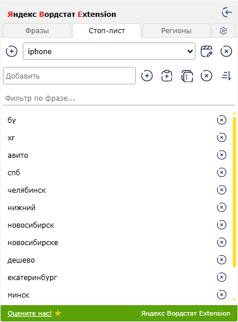Copy all stop words with the copy icon
Image resolution: width=238 pixels, height=322 pixels.
[x=187, y=76]
